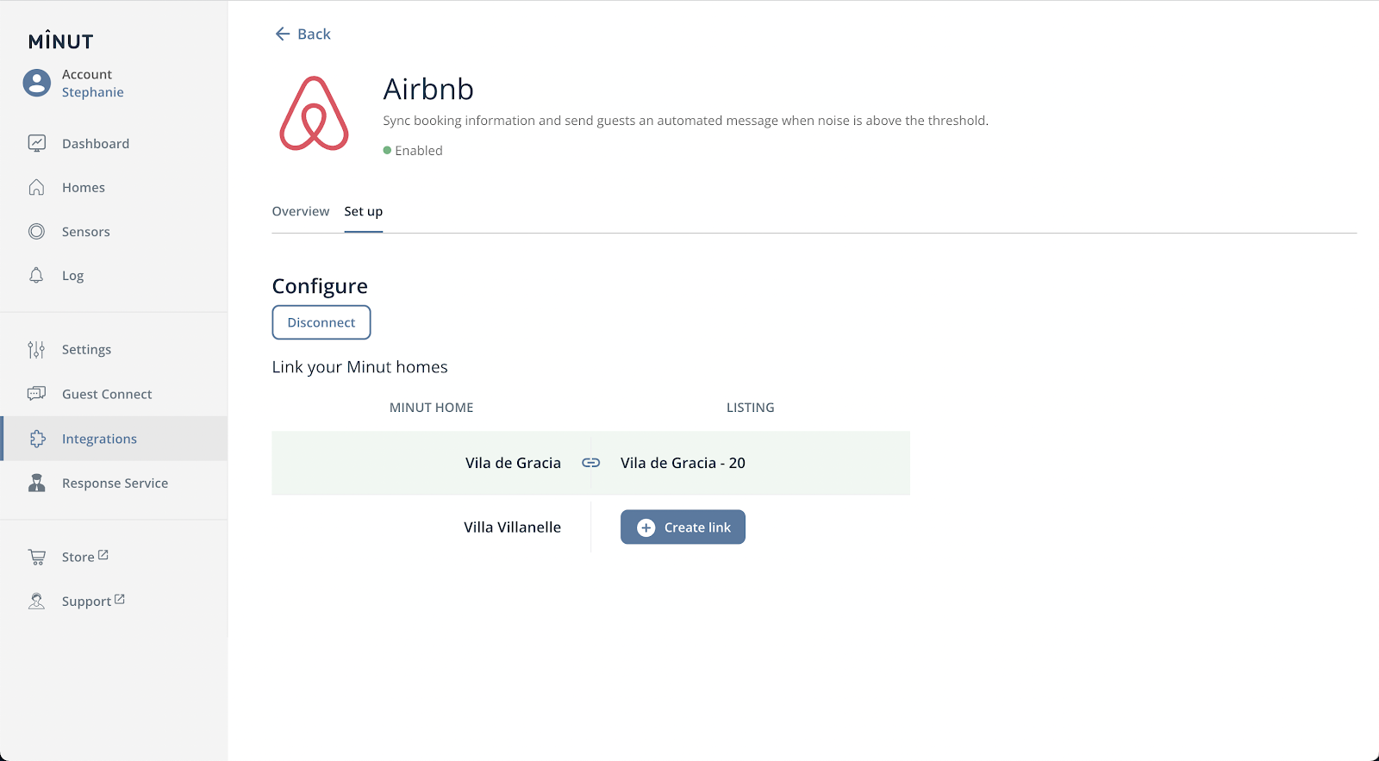The height and width of the screenshot is (761, 1379).
Task: Click the Minut logo
Action: [60, 41]
